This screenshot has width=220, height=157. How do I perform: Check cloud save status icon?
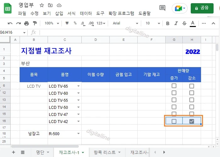[x=59, y=5]
